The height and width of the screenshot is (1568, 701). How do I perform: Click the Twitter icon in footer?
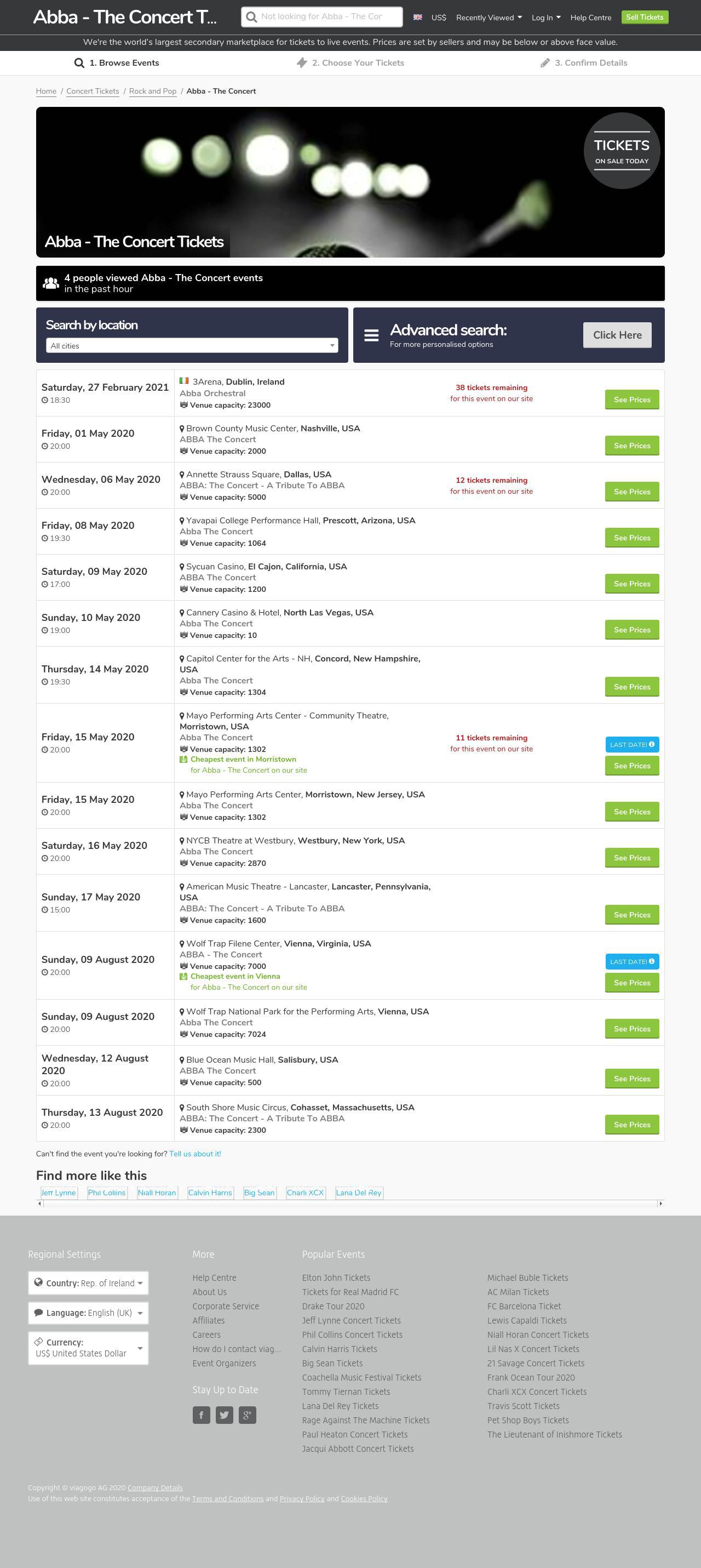point(224,1415)
